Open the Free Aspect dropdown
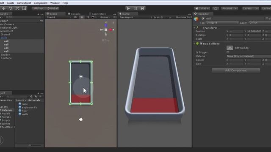The image size is (271, 152). click(x=135, y=17)
